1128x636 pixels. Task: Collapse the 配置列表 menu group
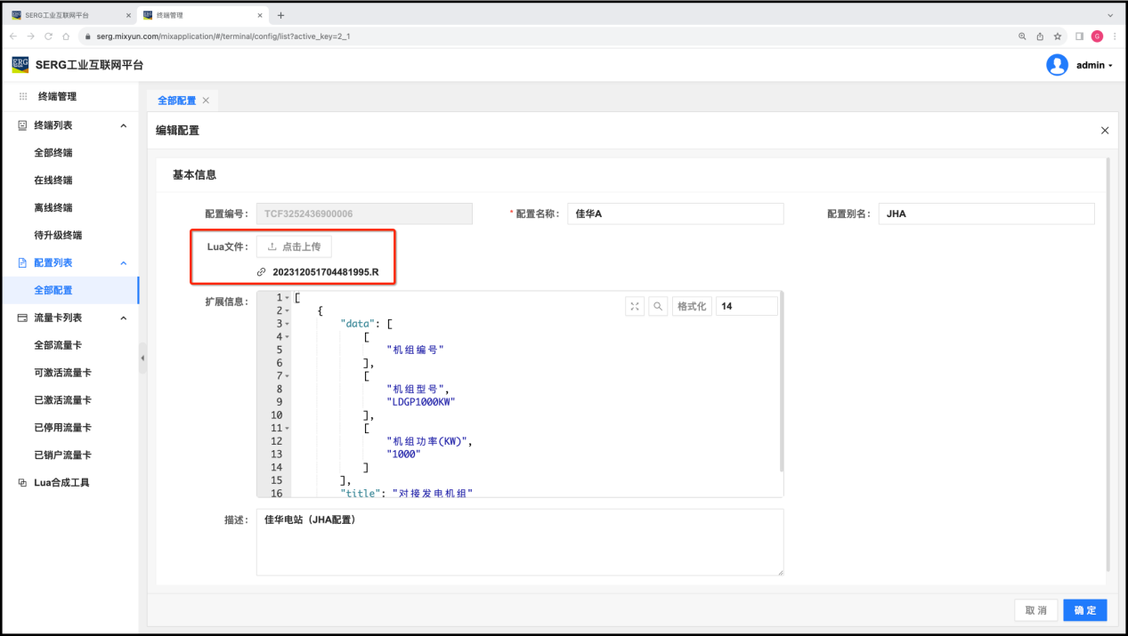click(124, 263)
